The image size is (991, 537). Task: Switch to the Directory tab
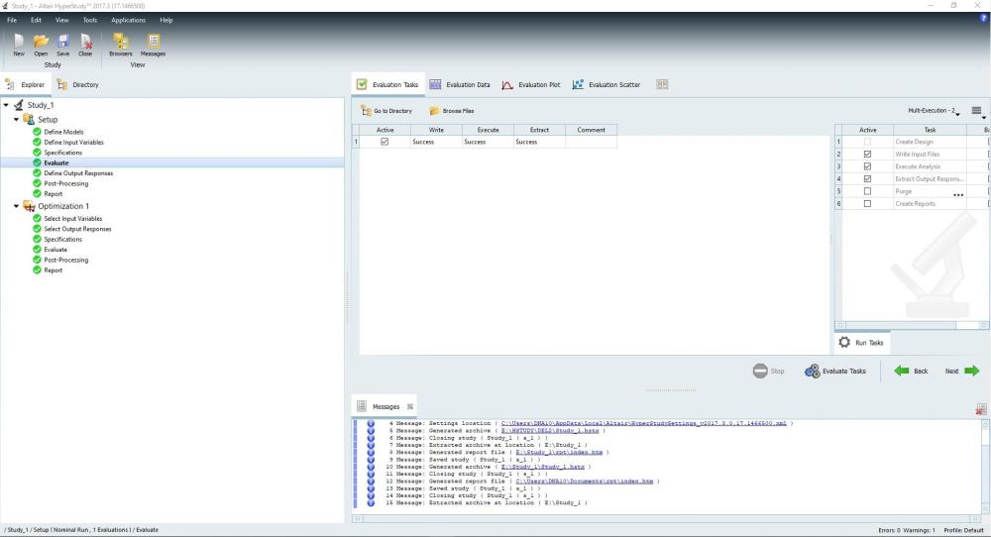77,84
